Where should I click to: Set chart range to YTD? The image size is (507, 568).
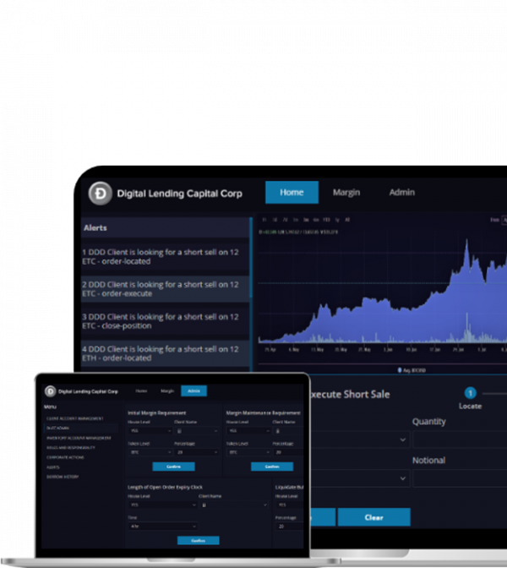[326, 220]
